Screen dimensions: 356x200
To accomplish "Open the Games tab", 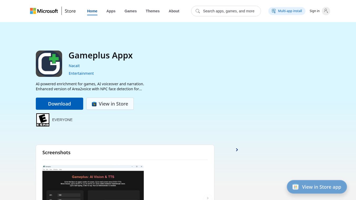I will click(x=131, y=11).
